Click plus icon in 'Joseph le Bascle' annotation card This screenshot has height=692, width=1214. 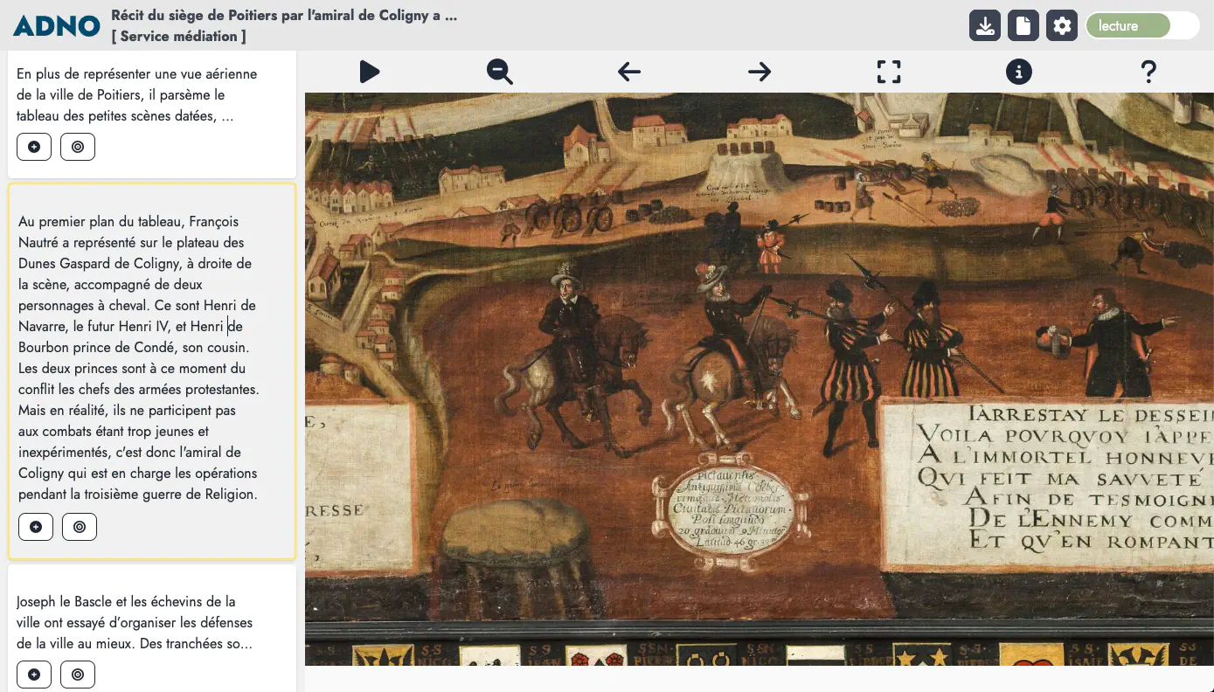pyautogui.click(x=34, y=675)
